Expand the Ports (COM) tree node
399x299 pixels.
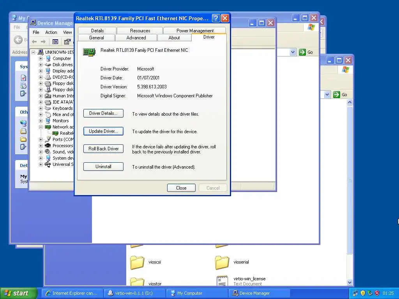[x=41, y=140]
